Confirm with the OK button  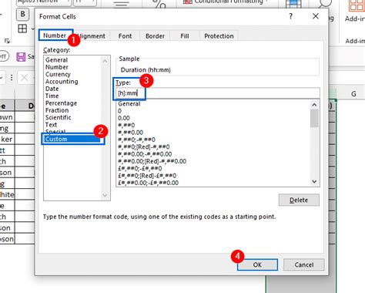pyautogui.click(x=257, y=264)
